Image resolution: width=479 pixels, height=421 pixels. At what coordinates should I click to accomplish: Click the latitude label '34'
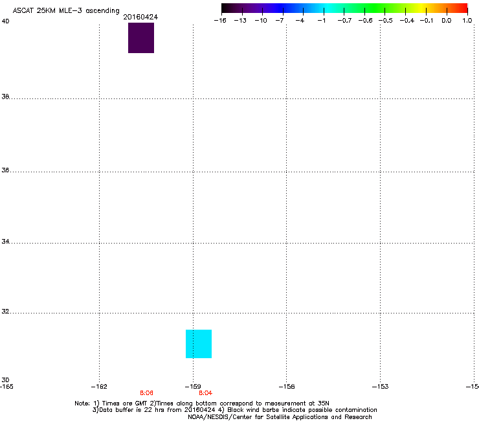tap(5, 241)
